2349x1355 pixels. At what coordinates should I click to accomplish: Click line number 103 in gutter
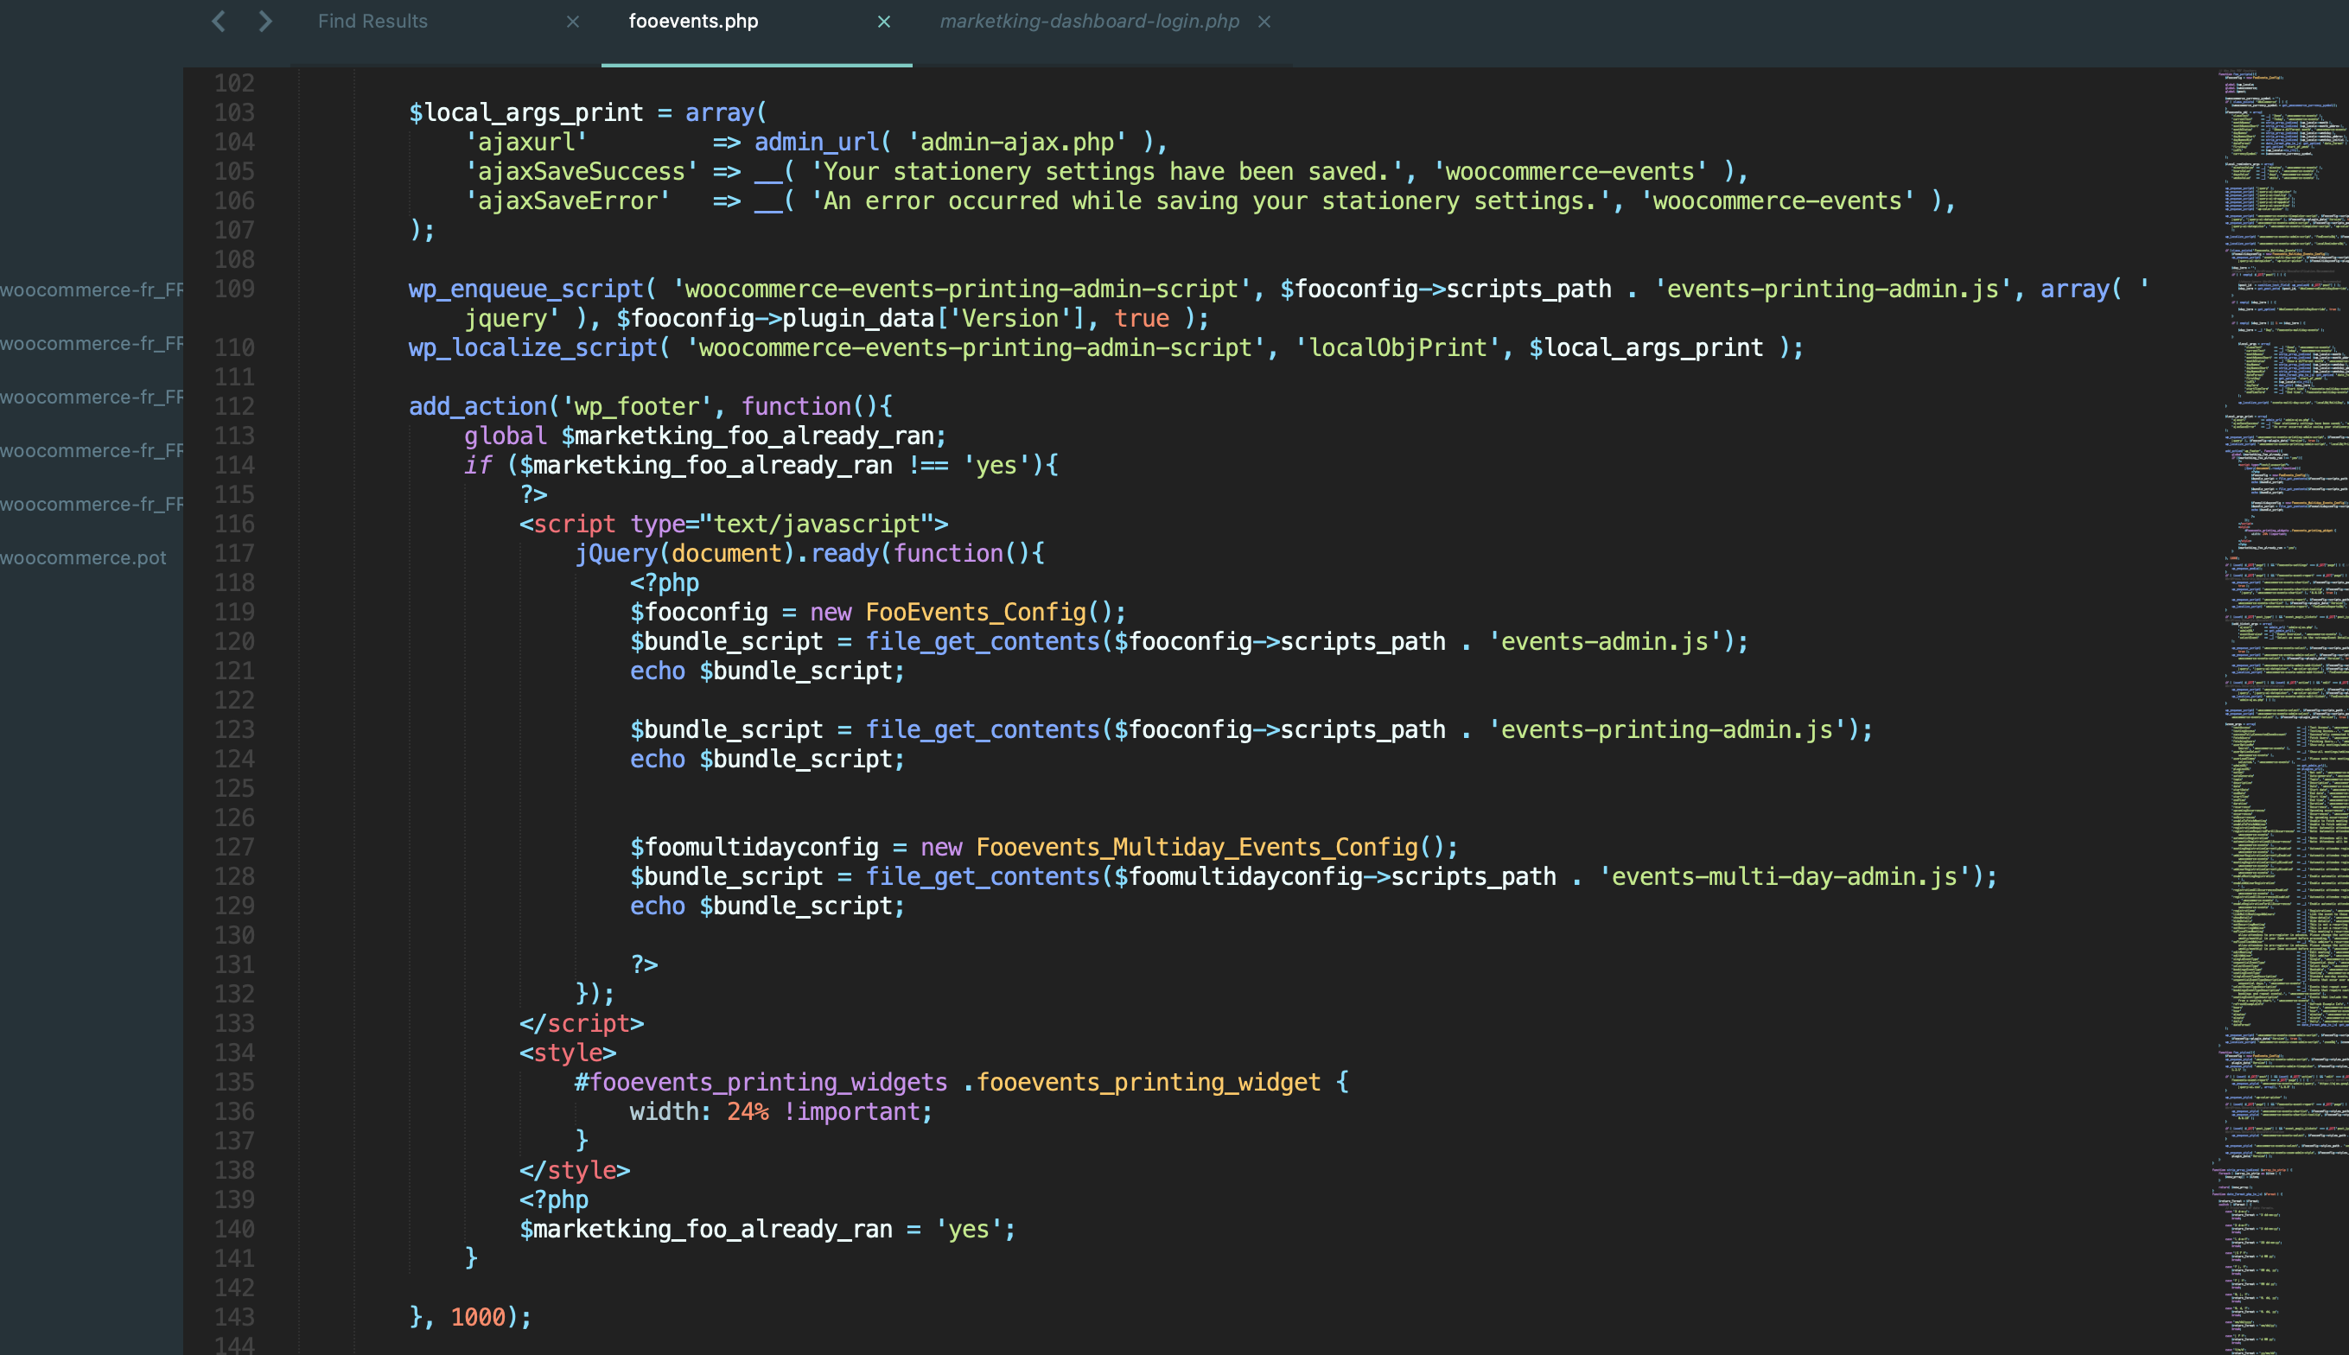234,112
